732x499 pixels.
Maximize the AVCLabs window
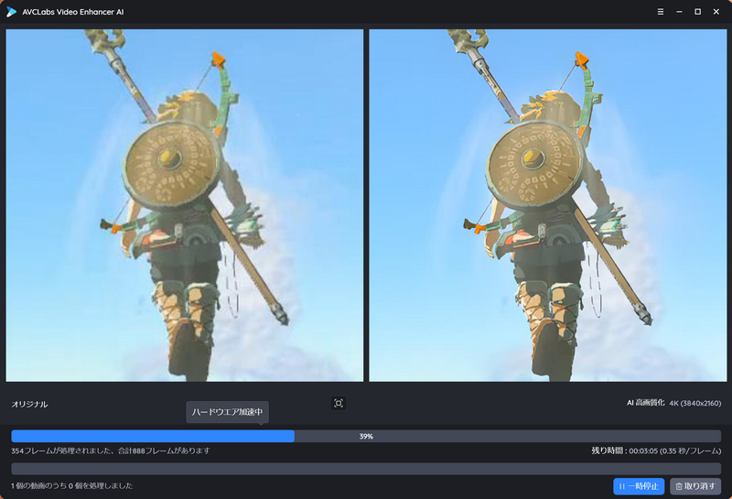(697, 12)
